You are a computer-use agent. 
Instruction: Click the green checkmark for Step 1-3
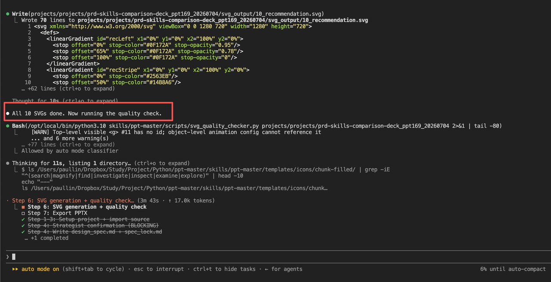click(x=23, y=219)
